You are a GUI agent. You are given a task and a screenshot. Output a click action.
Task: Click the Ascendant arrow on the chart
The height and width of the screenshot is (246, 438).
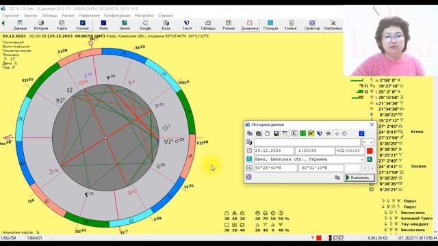[x=8, y=137]
